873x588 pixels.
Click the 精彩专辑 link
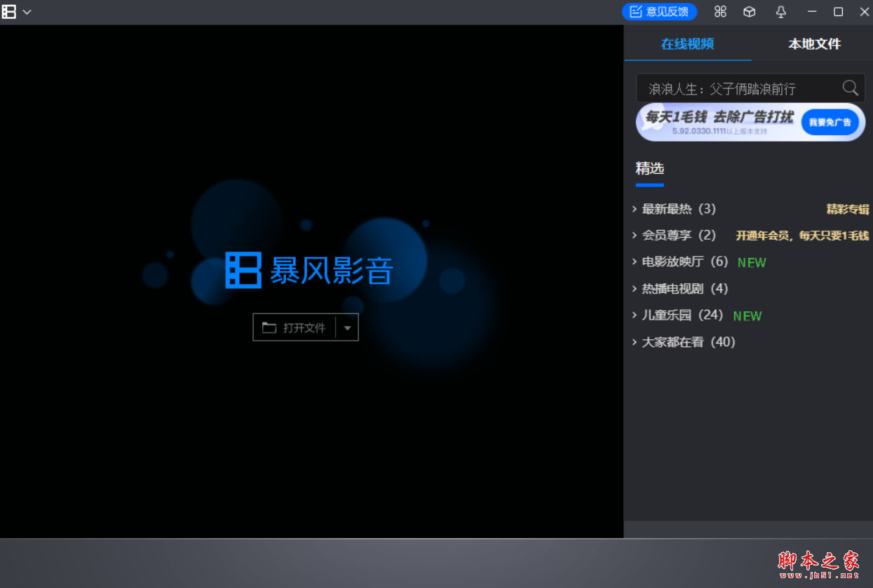[848, 209]
